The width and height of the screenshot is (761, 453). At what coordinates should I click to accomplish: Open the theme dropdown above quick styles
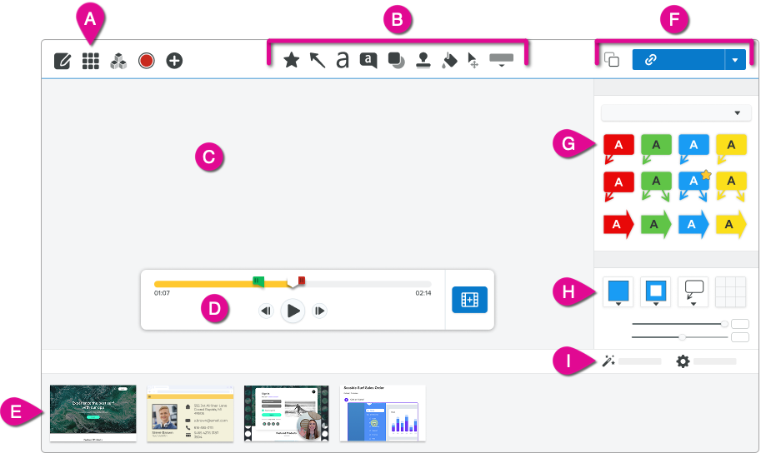676,113
